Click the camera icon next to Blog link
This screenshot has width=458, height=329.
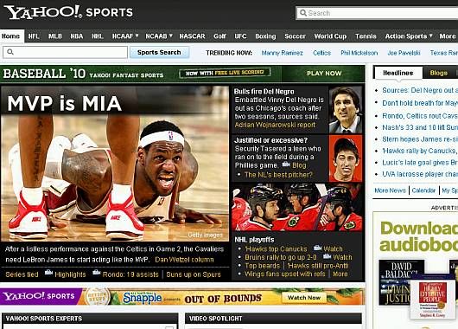tap(286, 164)
